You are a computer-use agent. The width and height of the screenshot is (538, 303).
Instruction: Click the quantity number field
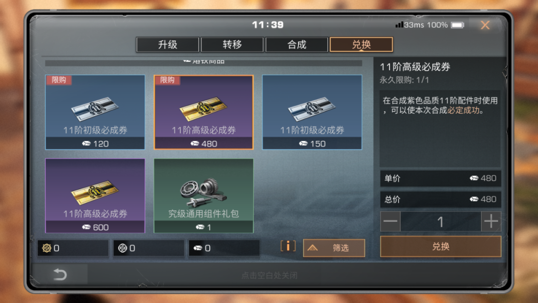point(440,221)
